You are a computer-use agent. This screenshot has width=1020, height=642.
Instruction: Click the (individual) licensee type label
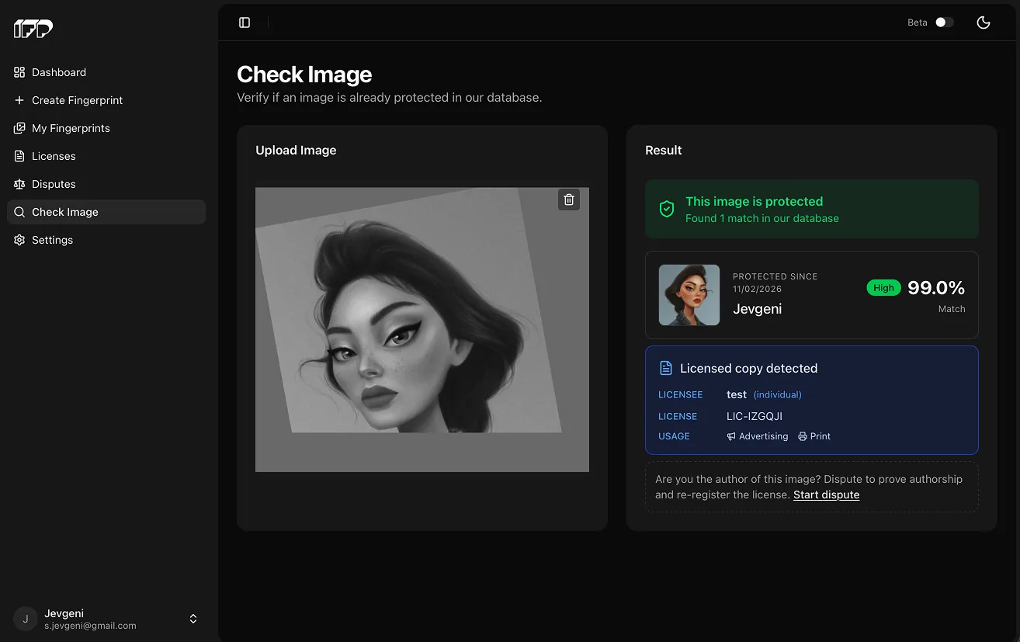(778, 394)
